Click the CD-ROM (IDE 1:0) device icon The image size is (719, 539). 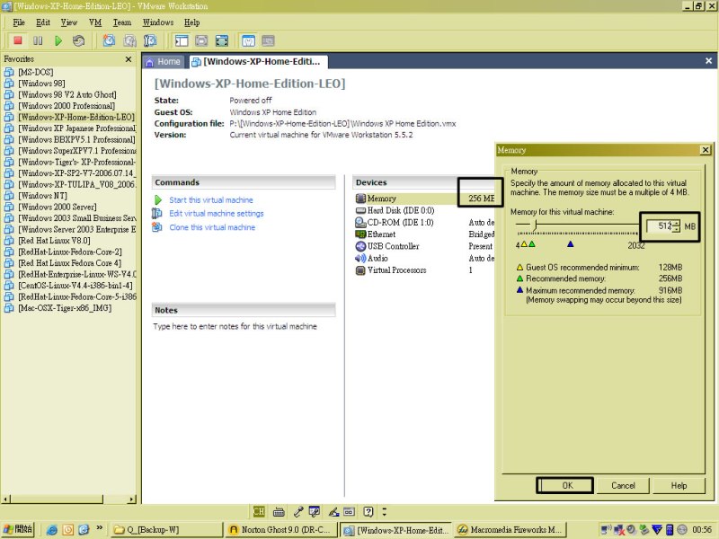click(x=360, y=222)
